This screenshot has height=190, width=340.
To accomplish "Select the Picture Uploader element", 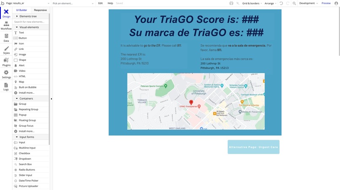I will pyautogui.click(x=31, y=186).
